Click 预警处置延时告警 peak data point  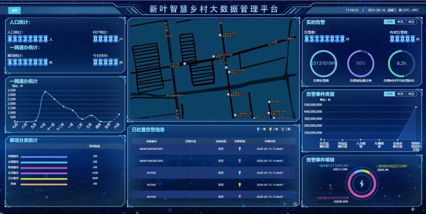coord(416,107)
